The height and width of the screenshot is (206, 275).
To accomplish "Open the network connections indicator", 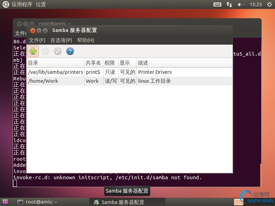I will point(229,4).
